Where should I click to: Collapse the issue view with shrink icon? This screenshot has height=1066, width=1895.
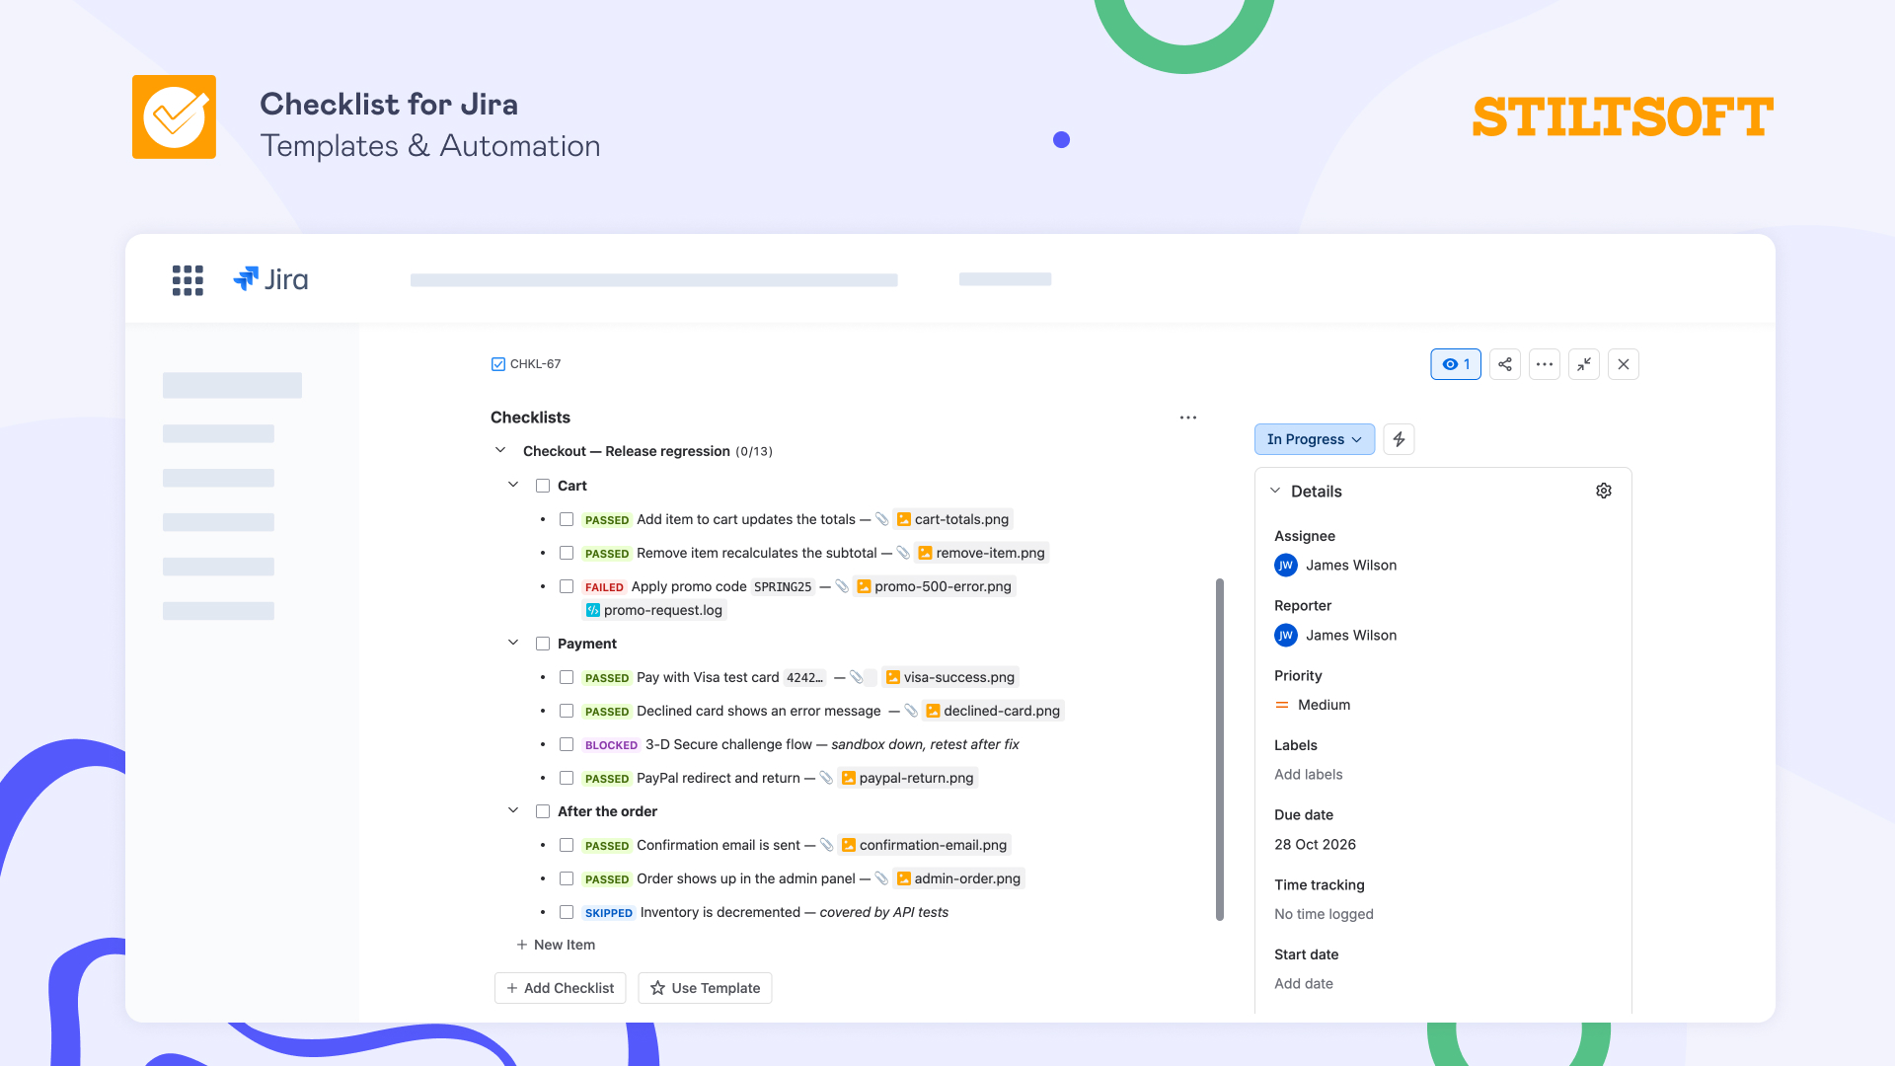tap(1584, 364)
